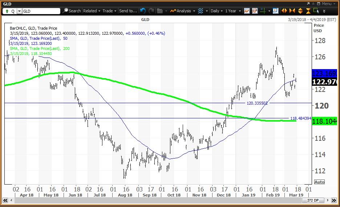Click the Mar 19 month axis label
Screen dimensions: 340x207
tap(296, 195)
